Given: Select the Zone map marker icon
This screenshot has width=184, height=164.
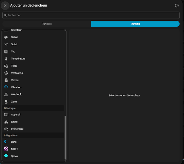Looking at the screenshot, I should (6, 102).
